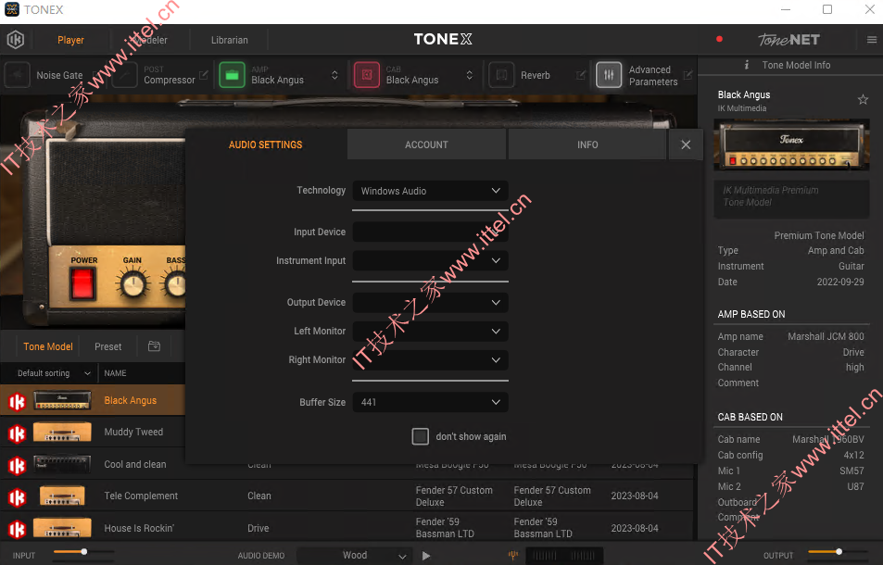The image size is (883, 565).
Task: Open the Technology dropdown
Action: pyautogui.click(x=430, y=191)
